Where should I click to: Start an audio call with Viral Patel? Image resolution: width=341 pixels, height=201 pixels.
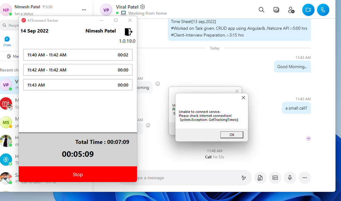(x=323, y=10)
